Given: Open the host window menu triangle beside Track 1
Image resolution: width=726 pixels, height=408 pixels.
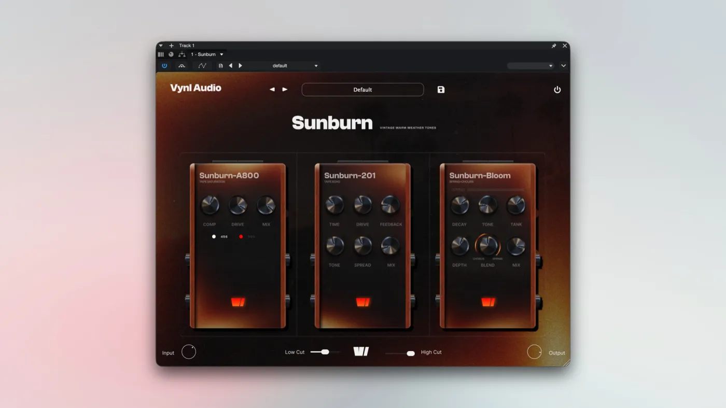Looking at the screenshot, I should tap(161, 46).
